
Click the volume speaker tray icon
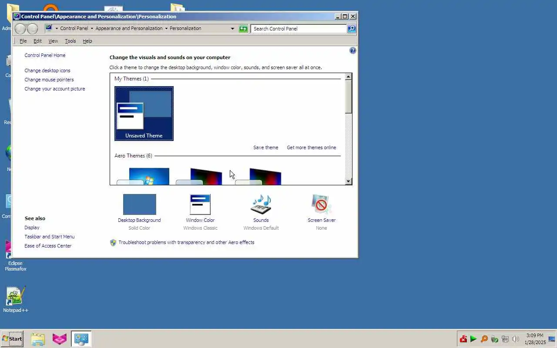click(x=516, y=339)
